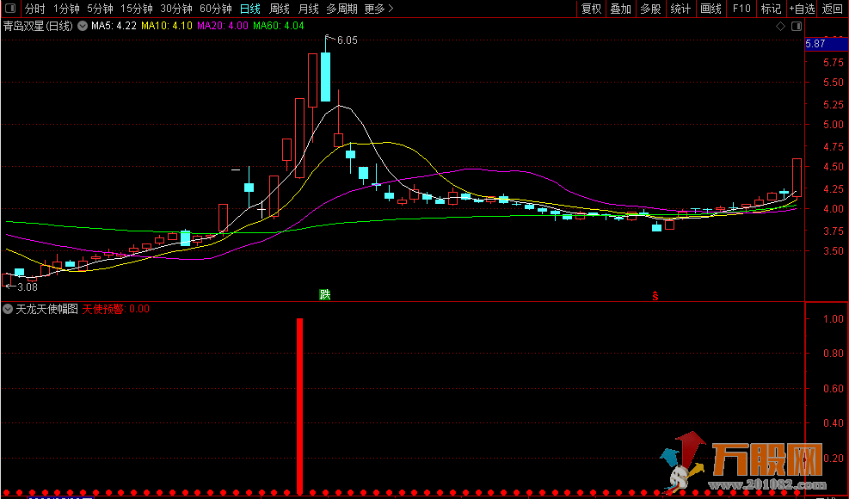
Task: Toggle the left sidebar panel icon
Action: point(11,9)
